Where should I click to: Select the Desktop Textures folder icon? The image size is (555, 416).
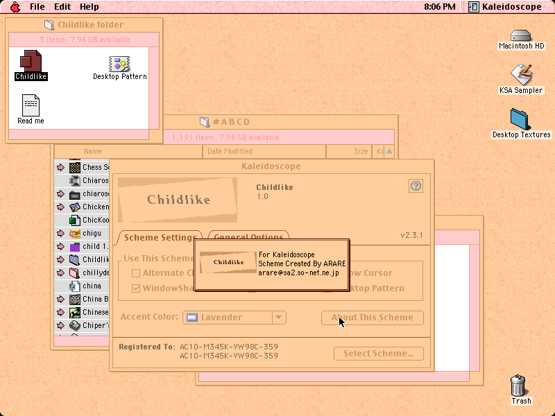coord(521,119)
